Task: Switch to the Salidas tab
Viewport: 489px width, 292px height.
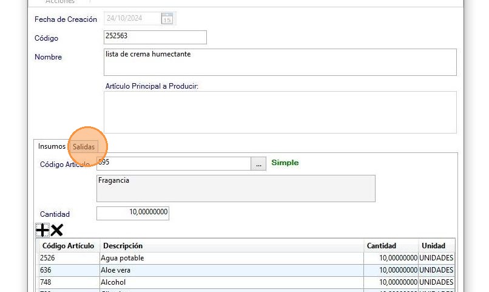Action: pyautogui.click(x=84, y=147)
